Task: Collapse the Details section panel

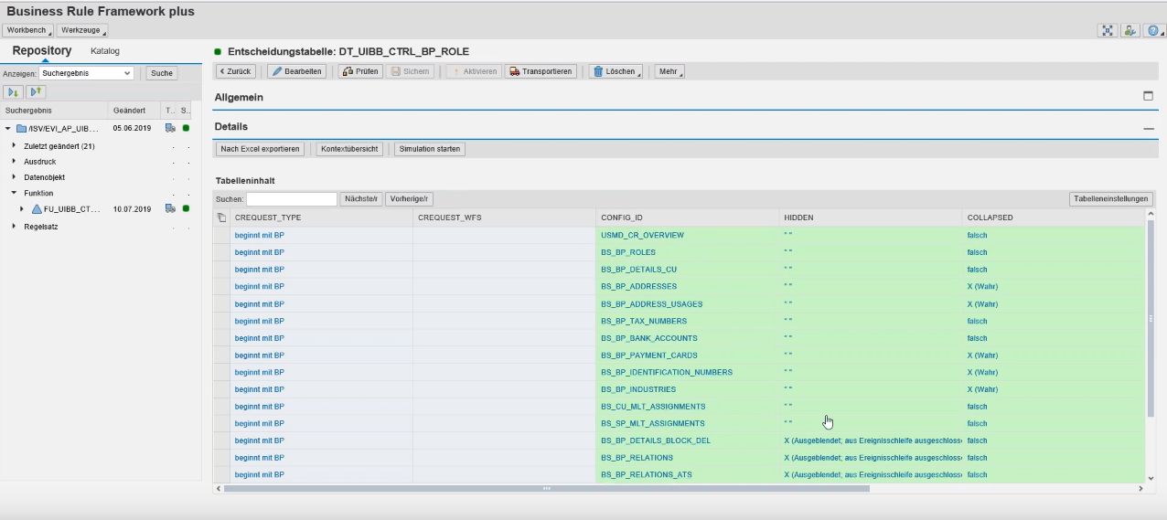Action: click(x=1148, y=129)
